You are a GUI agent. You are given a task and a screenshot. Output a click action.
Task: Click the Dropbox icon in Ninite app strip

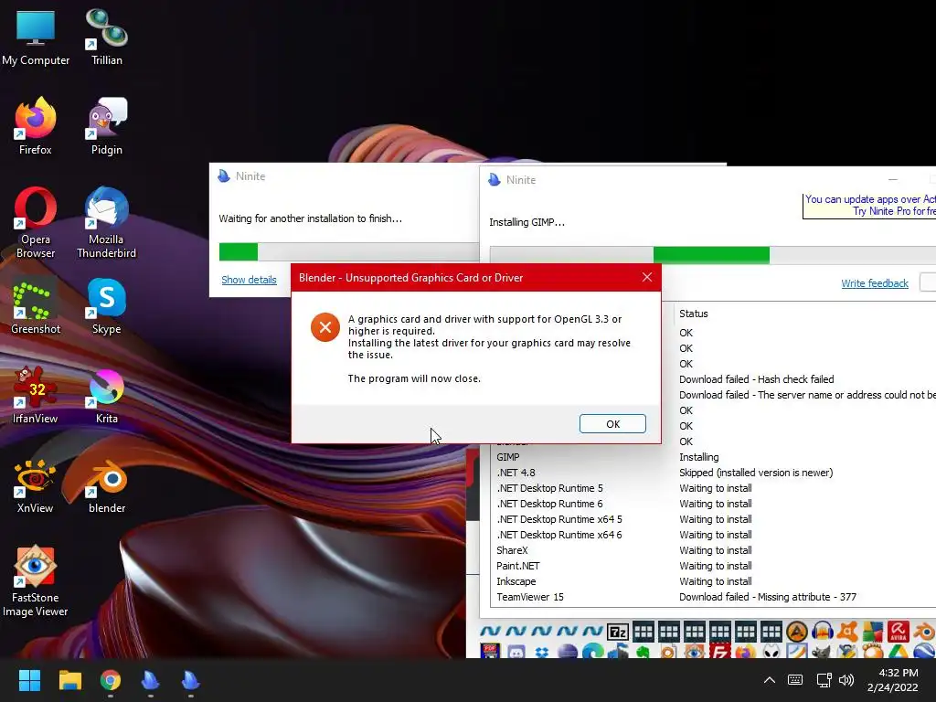click(542, 652)
